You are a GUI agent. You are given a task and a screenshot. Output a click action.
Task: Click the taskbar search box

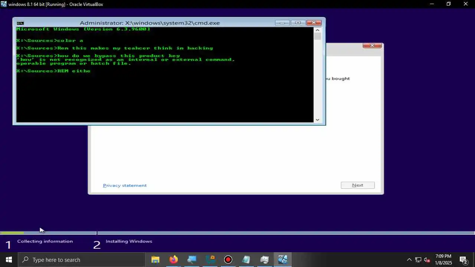point(81,260)
